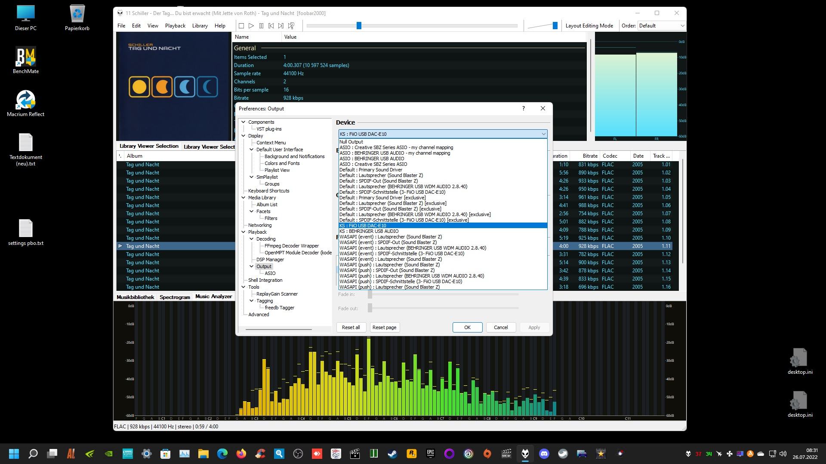Click Cancel in the Preferences dialog
Image resolution: width=826 pixels, height=464 pixels.
(x=501, y=327)
